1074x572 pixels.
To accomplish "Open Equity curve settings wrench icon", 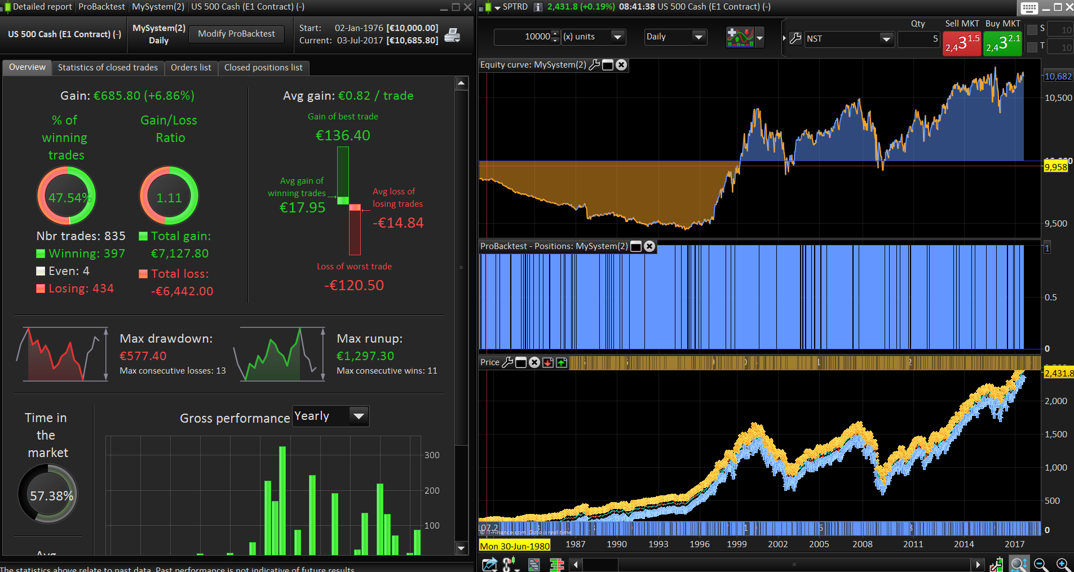I will pos(594,65).
